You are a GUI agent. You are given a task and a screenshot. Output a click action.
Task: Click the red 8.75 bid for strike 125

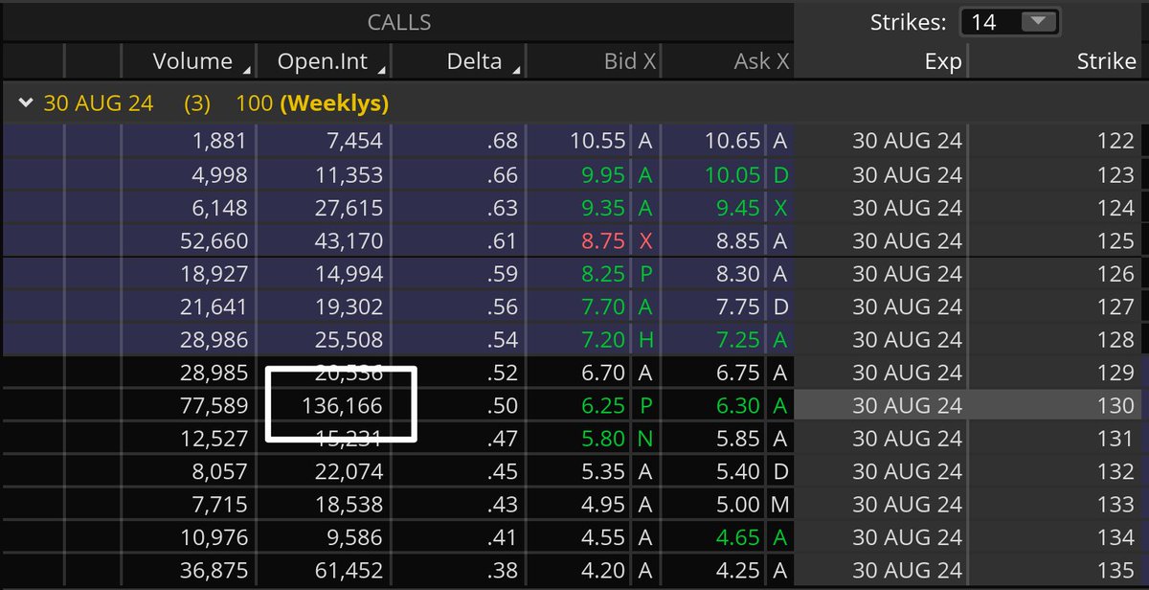pos(602,241)
